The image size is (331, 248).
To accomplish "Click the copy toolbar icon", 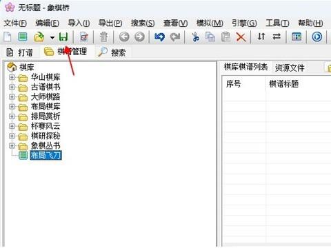I will [x=210, y=37].
